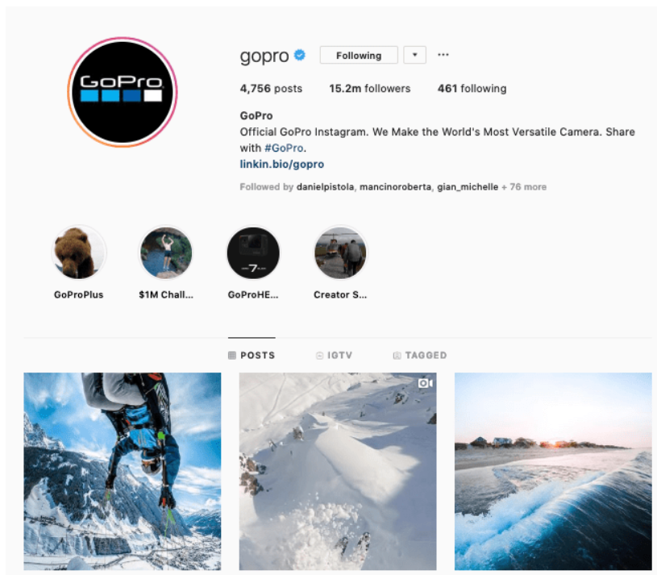Click the blue verified badge
This screenshot has height=575, width=657.
click(300, 55)
